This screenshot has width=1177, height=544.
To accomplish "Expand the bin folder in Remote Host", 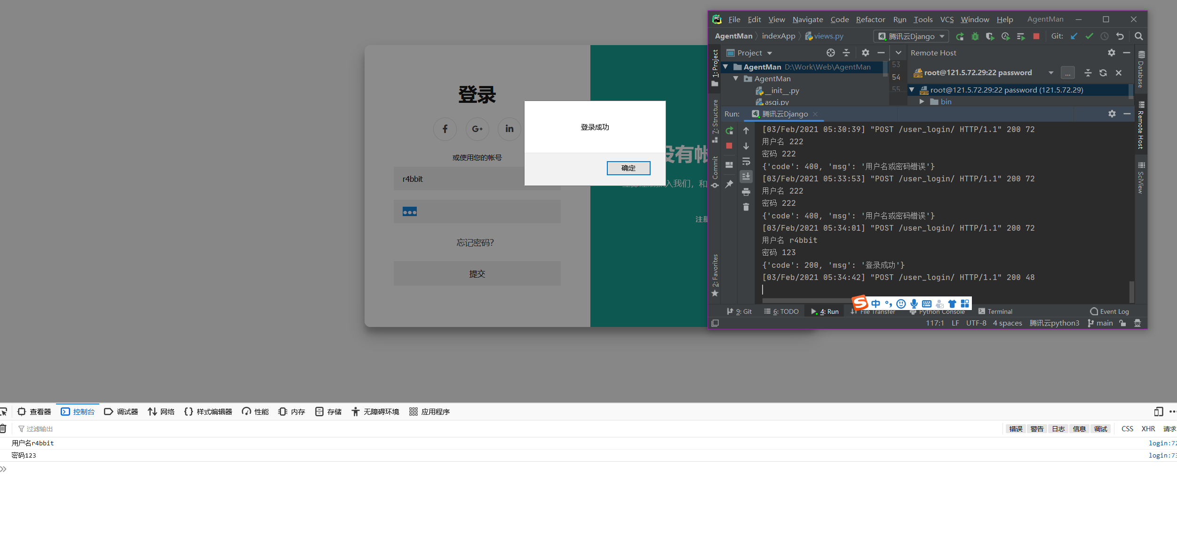I will (922, 101).
